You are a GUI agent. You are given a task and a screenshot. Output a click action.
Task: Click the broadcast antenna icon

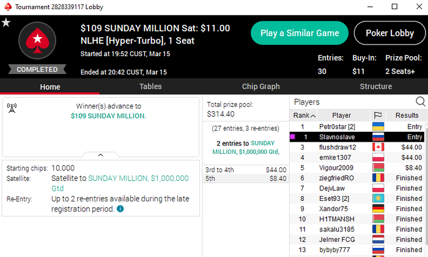pos(12,107)
